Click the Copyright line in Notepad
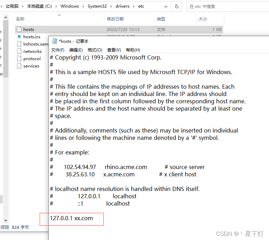Image resolution: width=269 pixels, height=240 pixels. pos(106,58)
